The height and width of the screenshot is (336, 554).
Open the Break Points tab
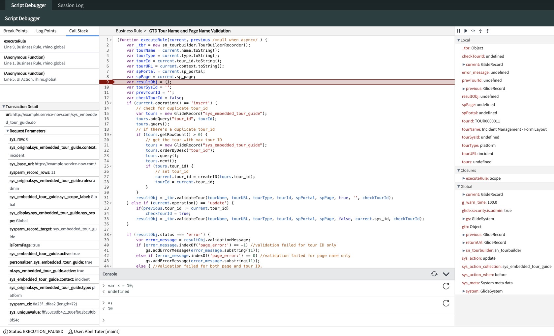tap(15, 31)
